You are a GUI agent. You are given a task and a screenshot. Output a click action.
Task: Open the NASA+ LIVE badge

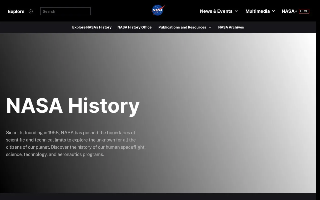(304, 11)
